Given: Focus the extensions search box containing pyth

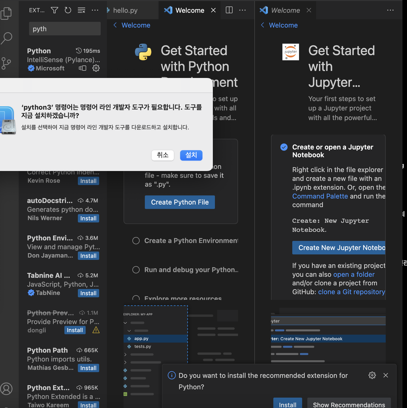Looking at the screenshot, I should 65,29.
